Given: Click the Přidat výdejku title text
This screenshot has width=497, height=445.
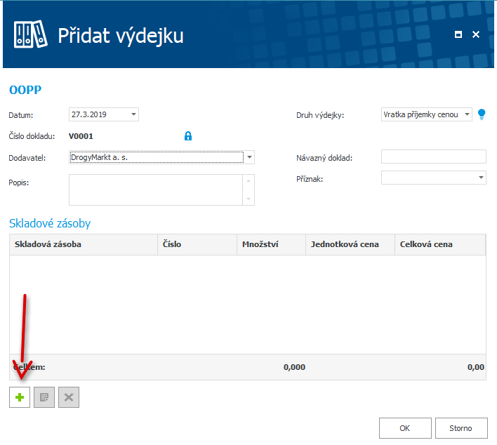Looking at the screenshot, I should tap(121, 36).
